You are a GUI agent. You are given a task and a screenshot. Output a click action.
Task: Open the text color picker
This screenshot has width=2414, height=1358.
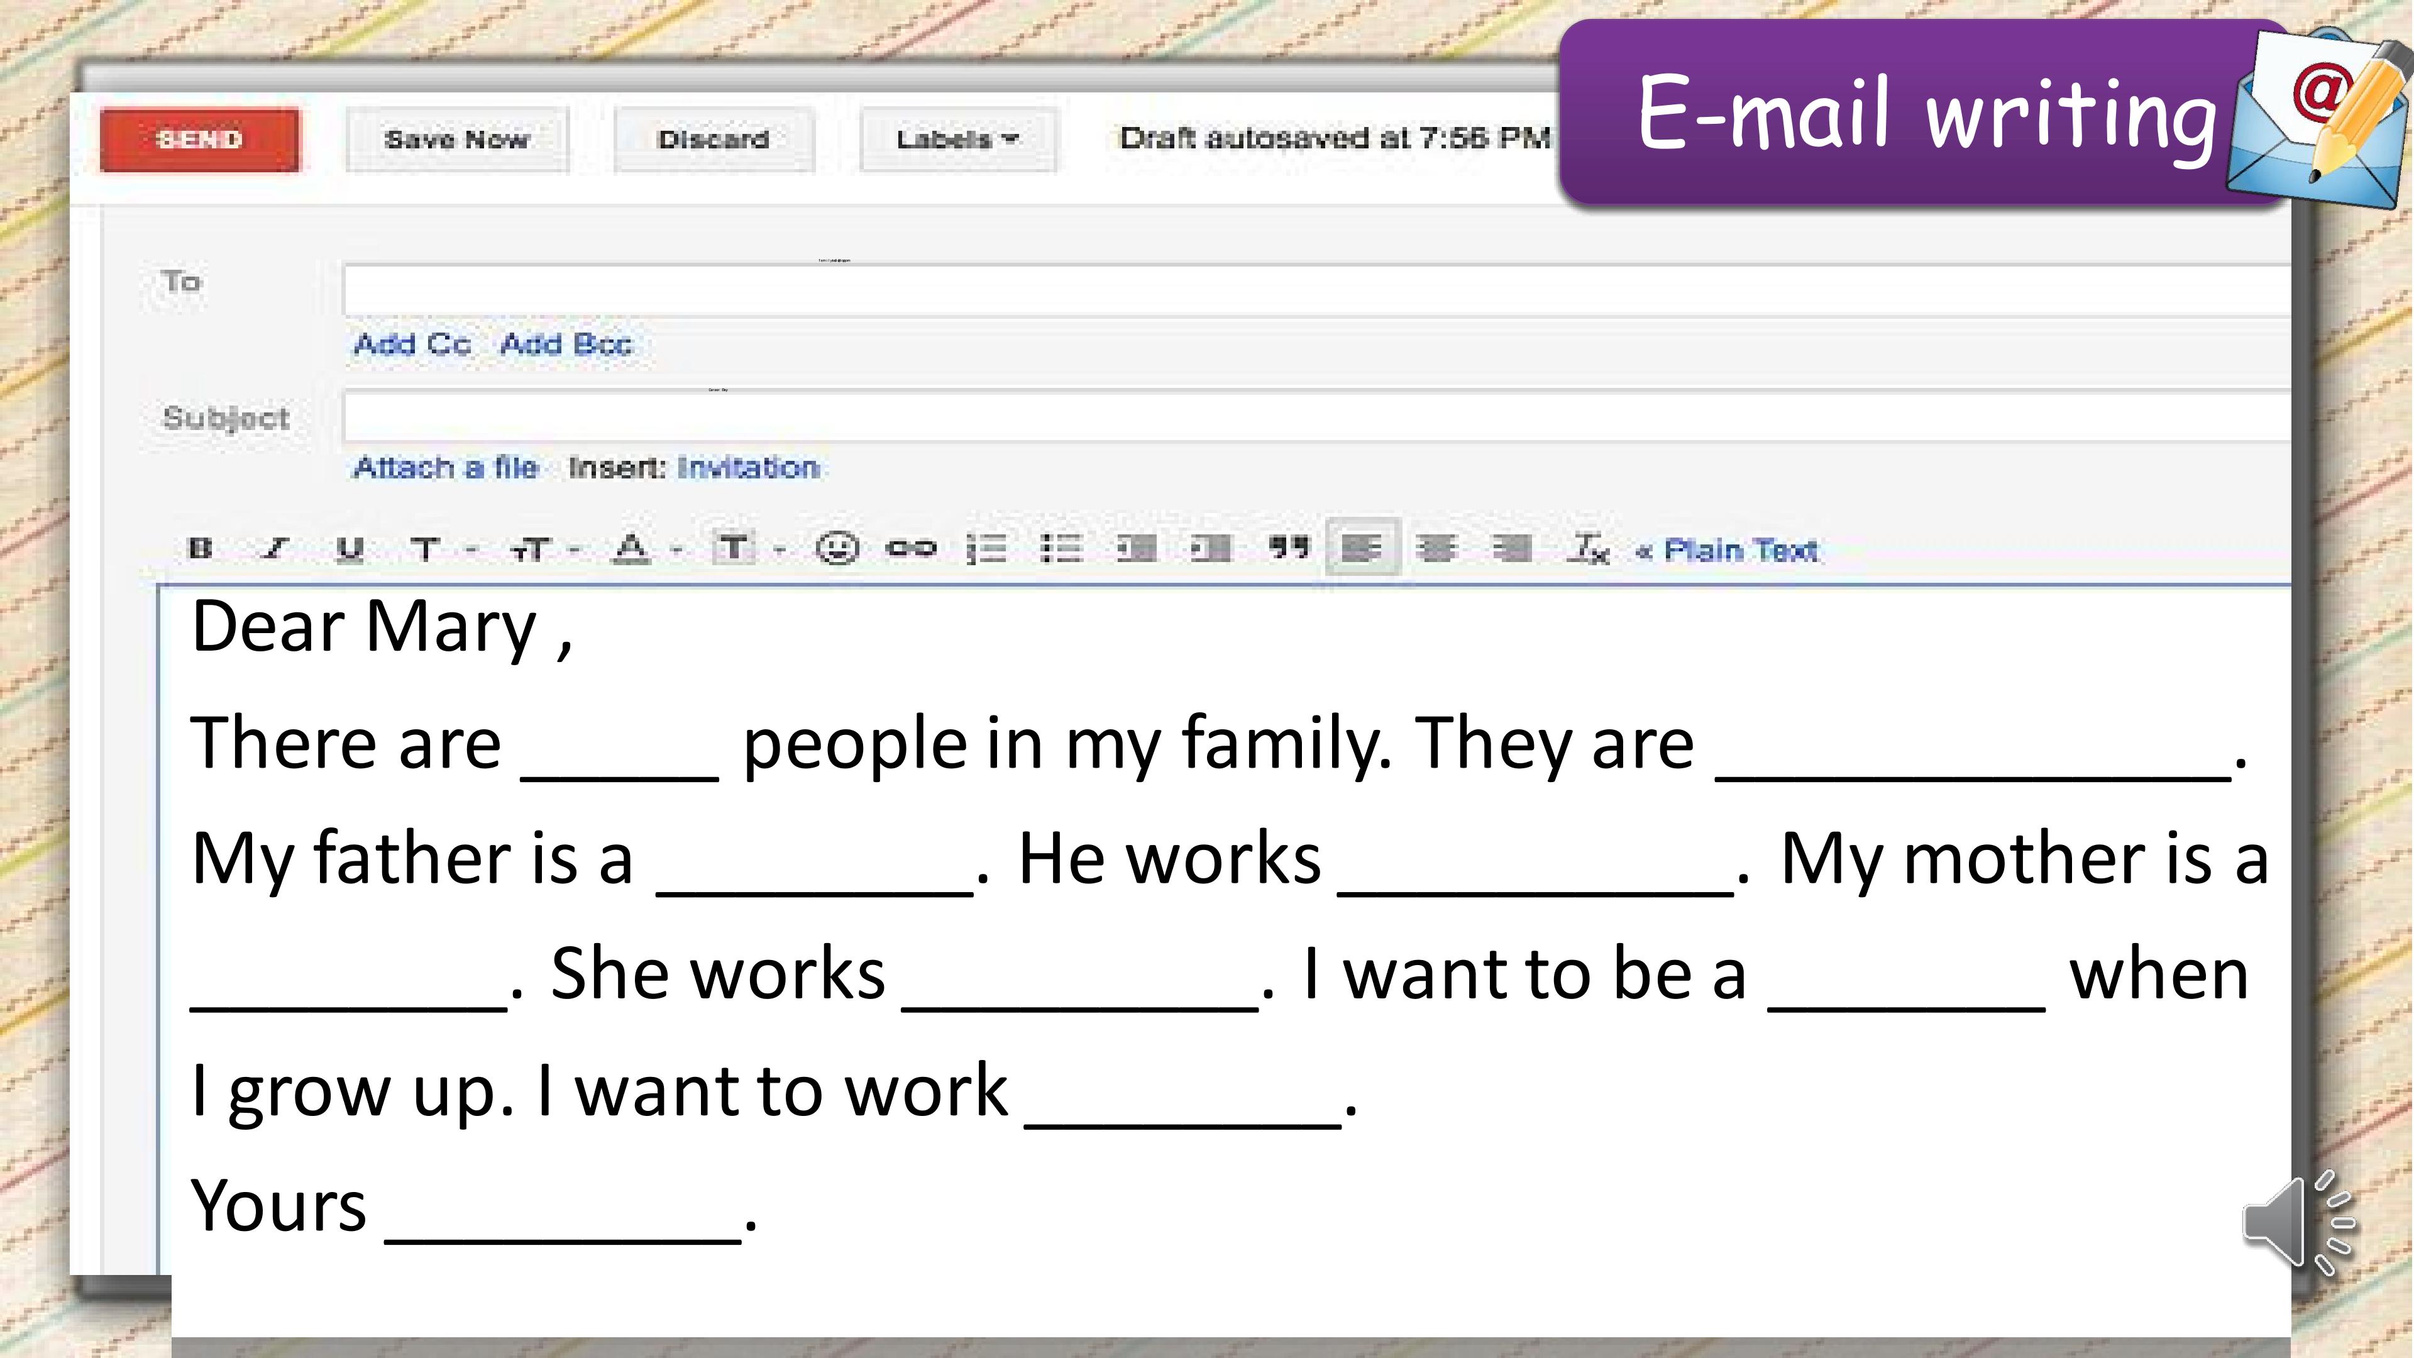coord(647,548)
